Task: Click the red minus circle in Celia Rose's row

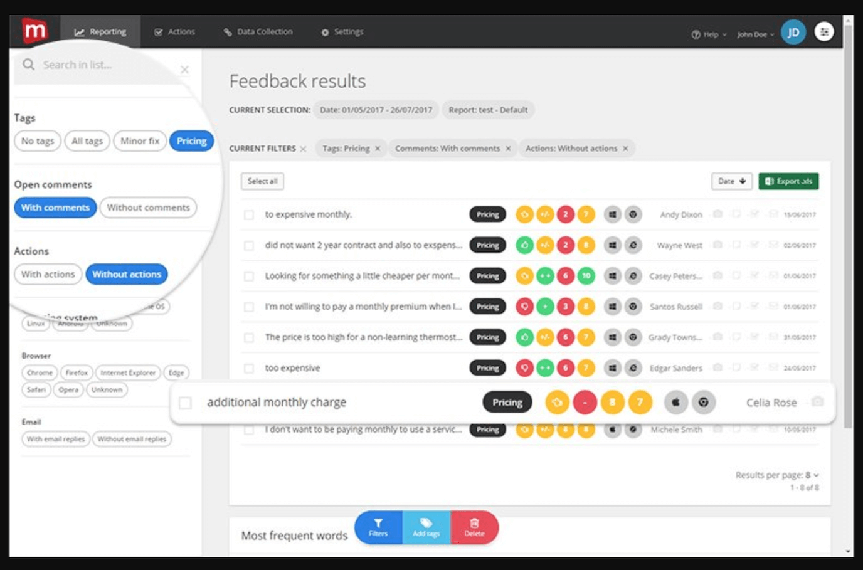Action: pos(585,403)
